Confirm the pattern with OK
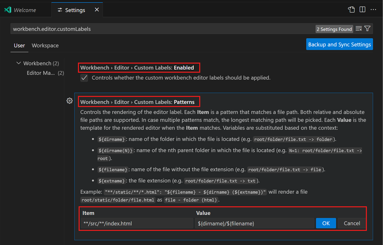Screen dimensions: 383x245 pos(326,223)
